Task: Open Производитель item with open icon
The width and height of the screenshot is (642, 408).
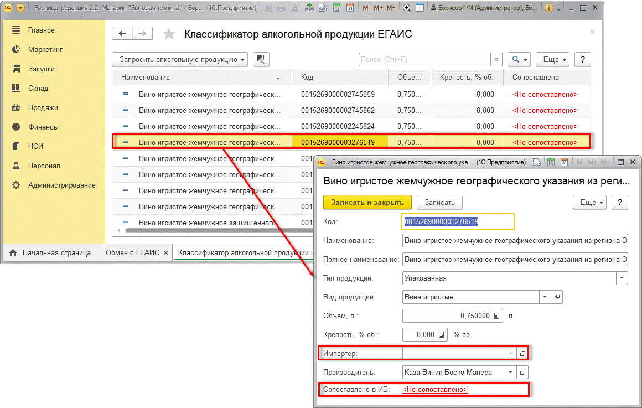Action: click(x=522, y=372)
